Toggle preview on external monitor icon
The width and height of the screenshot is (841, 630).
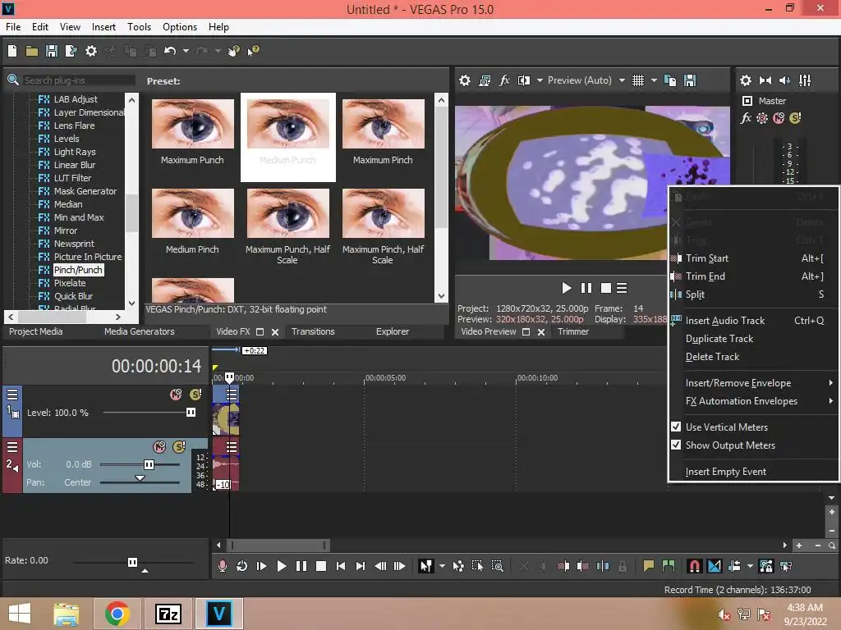(x=485, y=80)
